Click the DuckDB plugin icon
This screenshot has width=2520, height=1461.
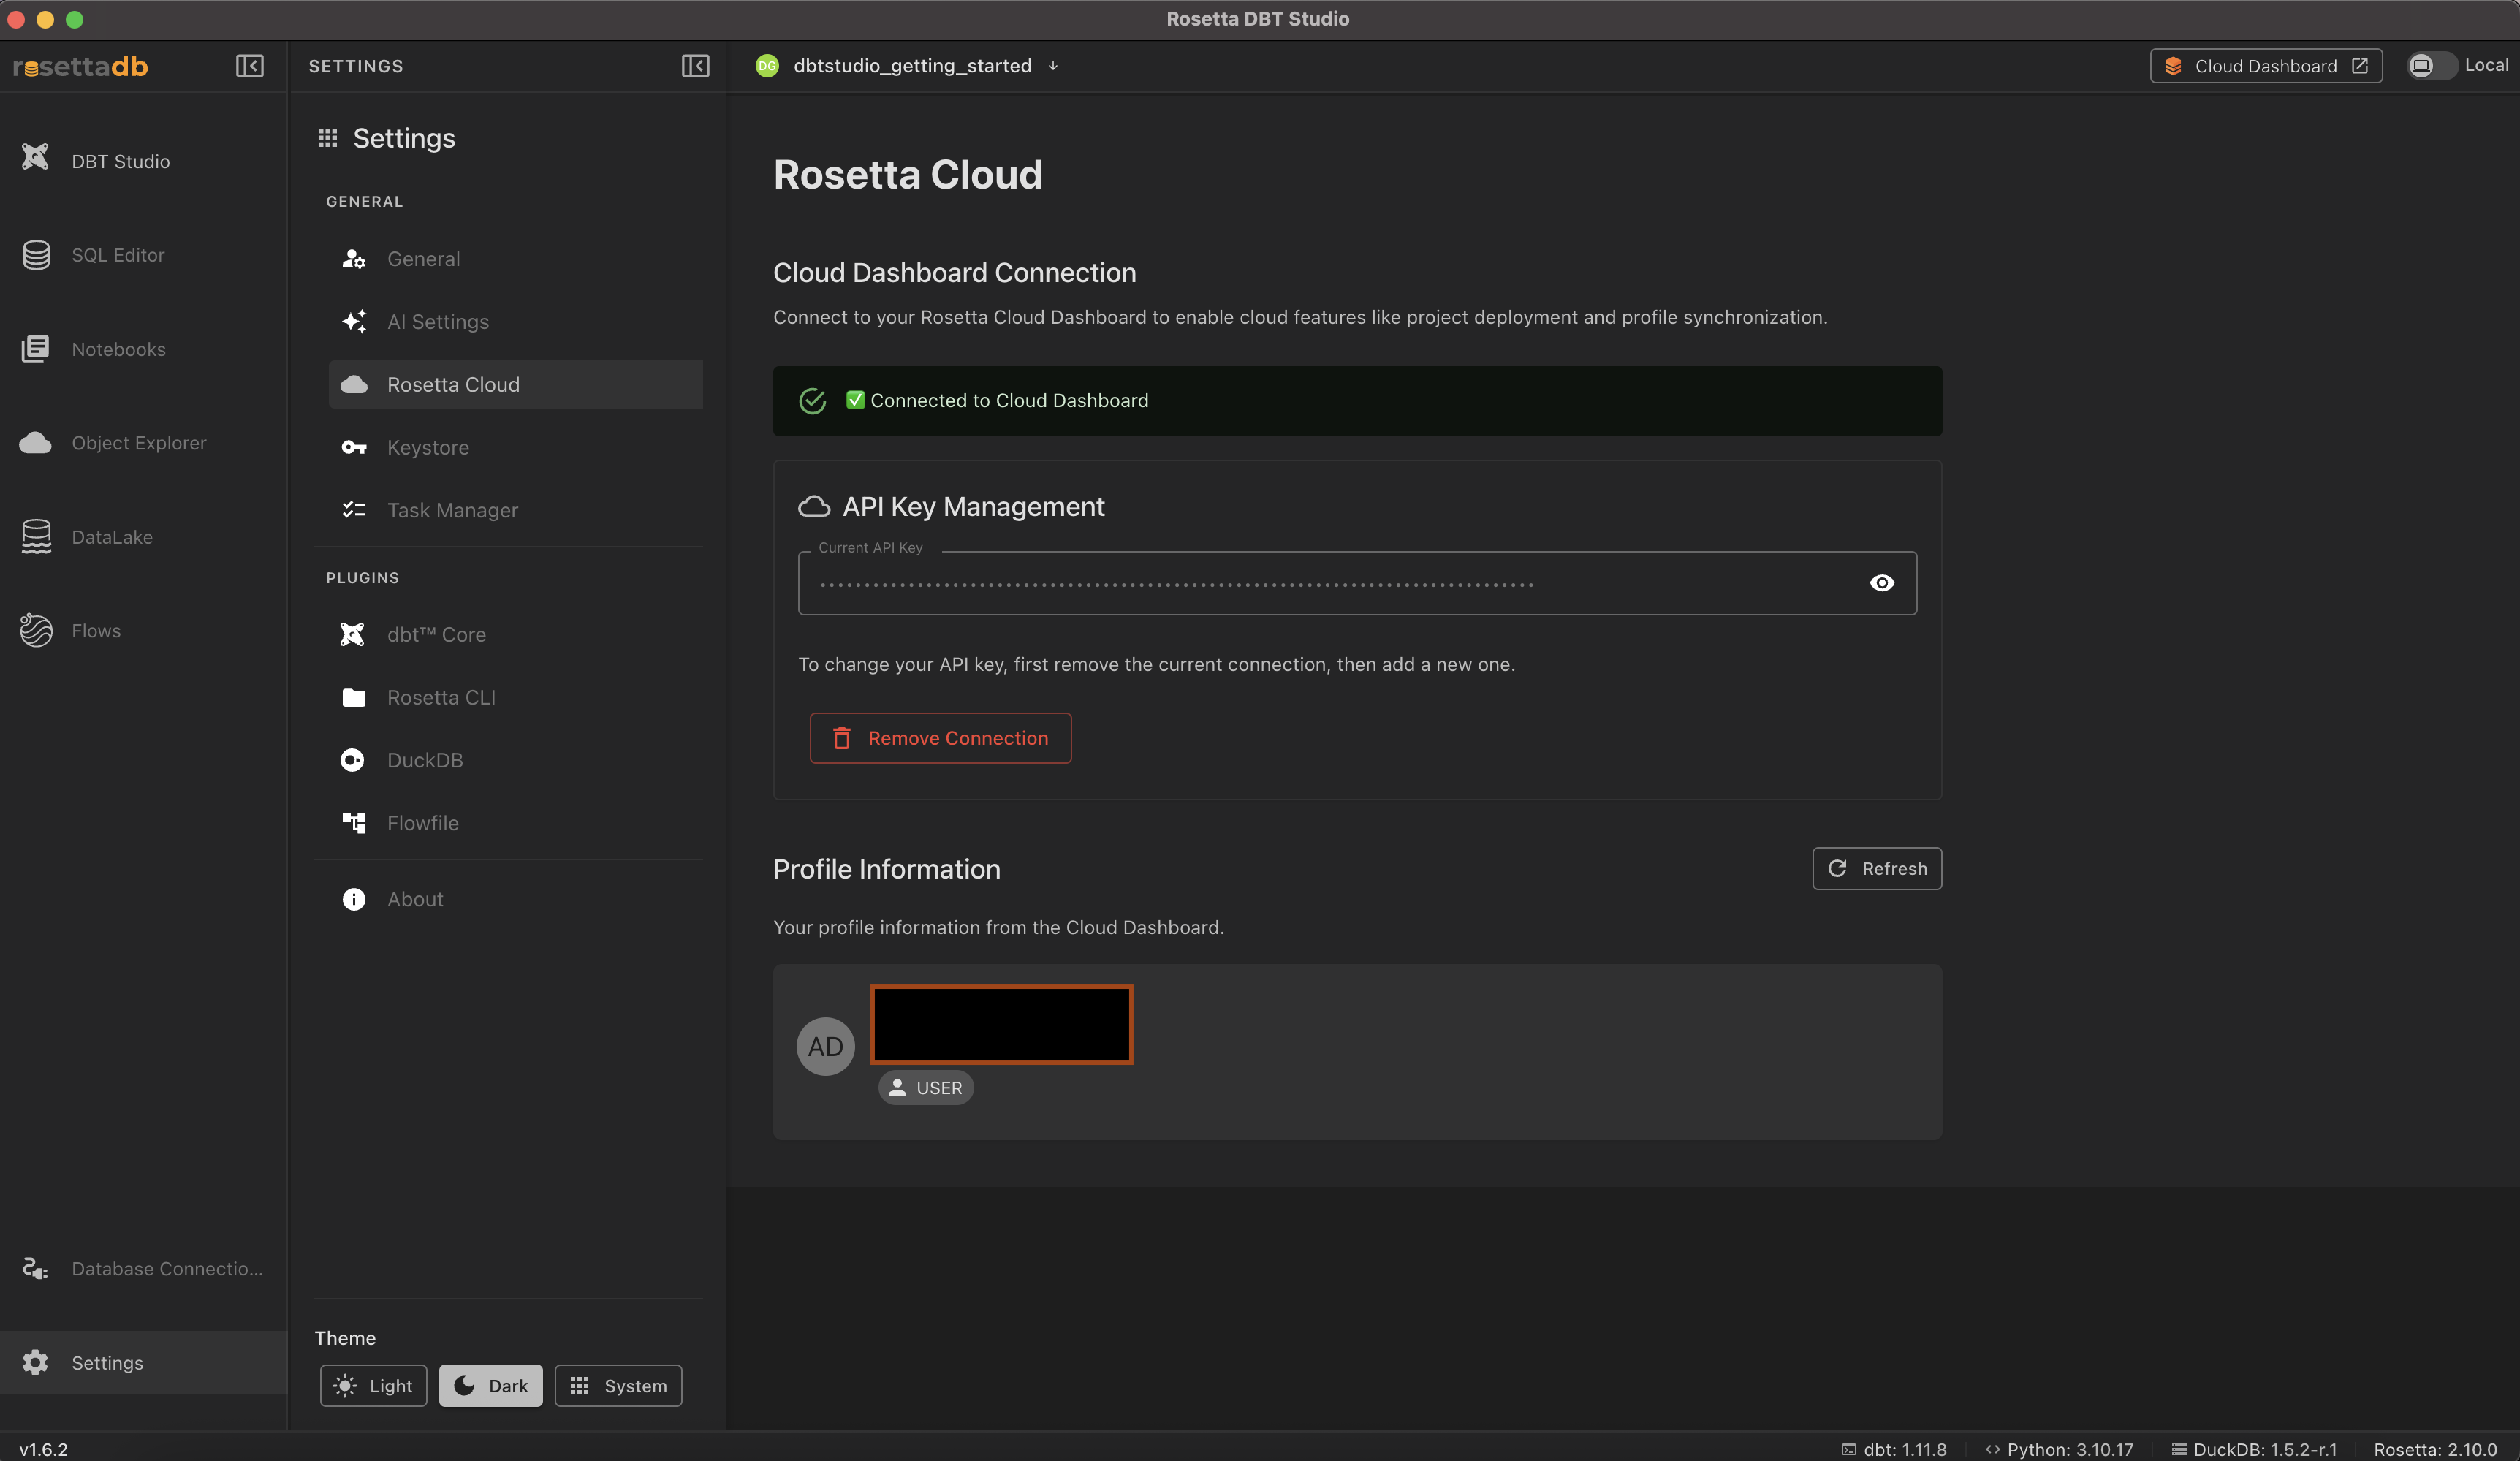[352, 760]
